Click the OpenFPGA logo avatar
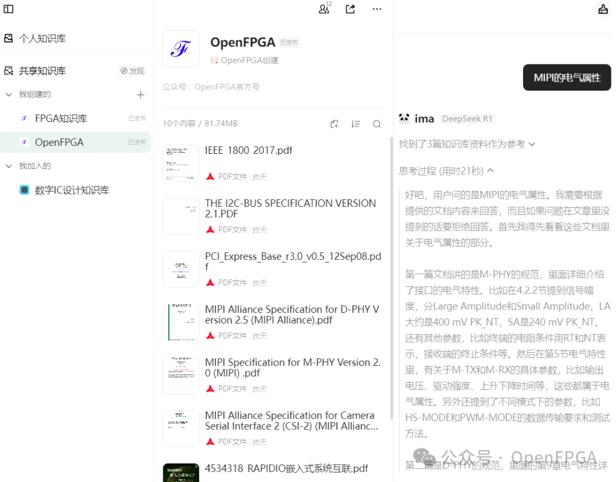Screen dimensions: 616x482 pos(181,48)
